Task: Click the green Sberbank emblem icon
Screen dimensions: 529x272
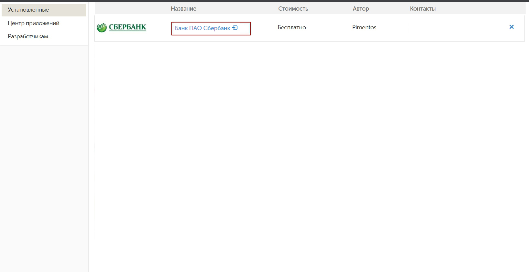Action: 102,28
